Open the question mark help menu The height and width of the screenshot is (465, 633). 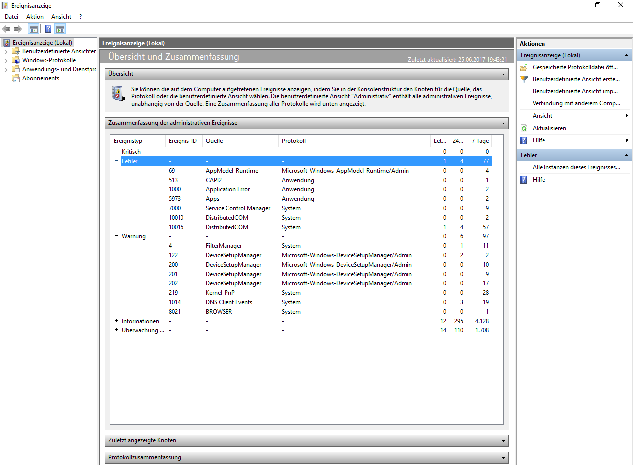80,17
